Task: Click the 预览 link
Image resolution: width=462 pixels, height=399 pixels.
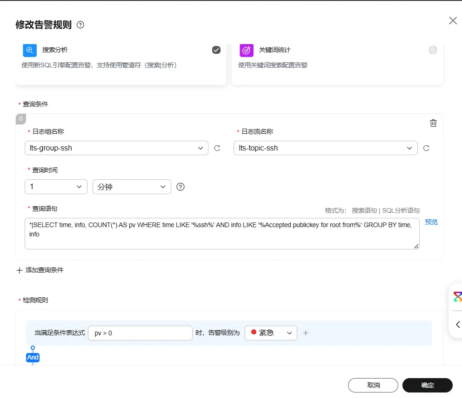Action: tap(431, 222)
